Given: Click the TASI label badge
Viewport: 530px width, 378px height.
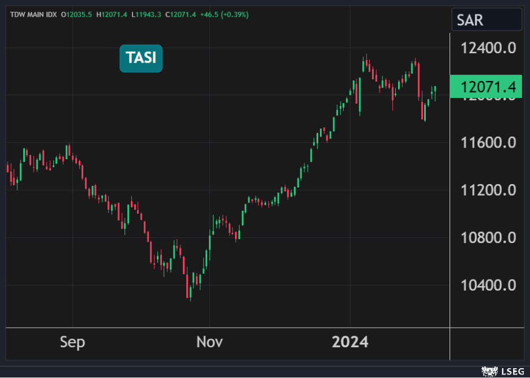Looking at the screenshot, I should coord(141,58).
